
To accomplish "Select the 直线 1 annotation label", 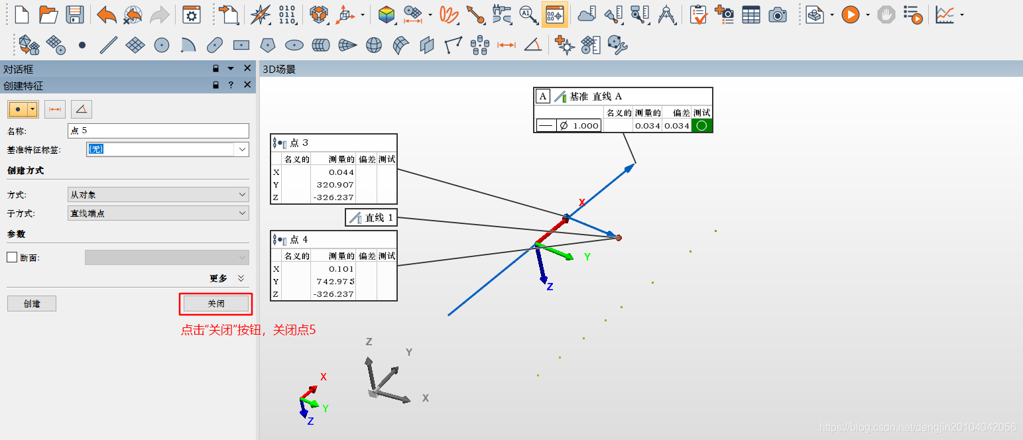I will [371, 217].
